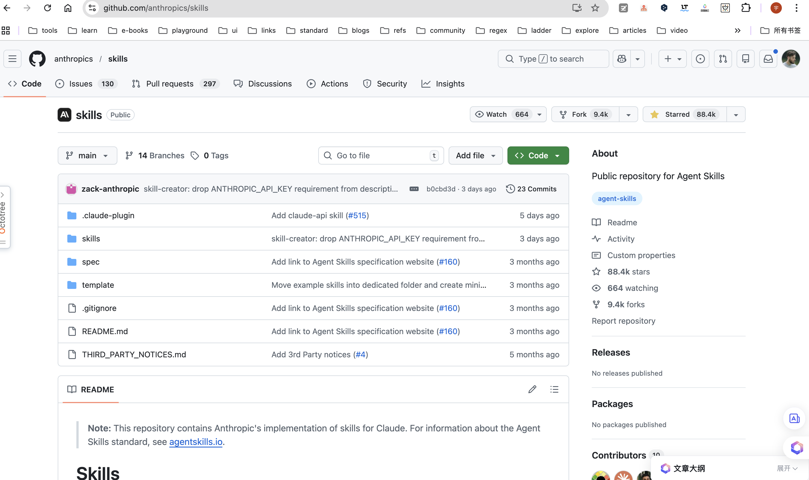View the 14 Branches list
The width and height of the screenshot is (809, 480).
point(155,155)
